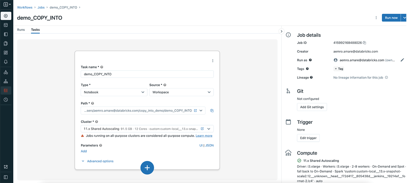Click Add Git settings button
Screen dimensions: 407x183
(x=312, y=107)
